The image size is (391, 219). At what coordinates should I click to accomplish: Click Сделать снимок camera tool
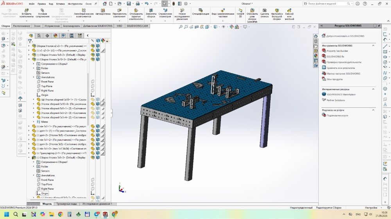[265, 13]
